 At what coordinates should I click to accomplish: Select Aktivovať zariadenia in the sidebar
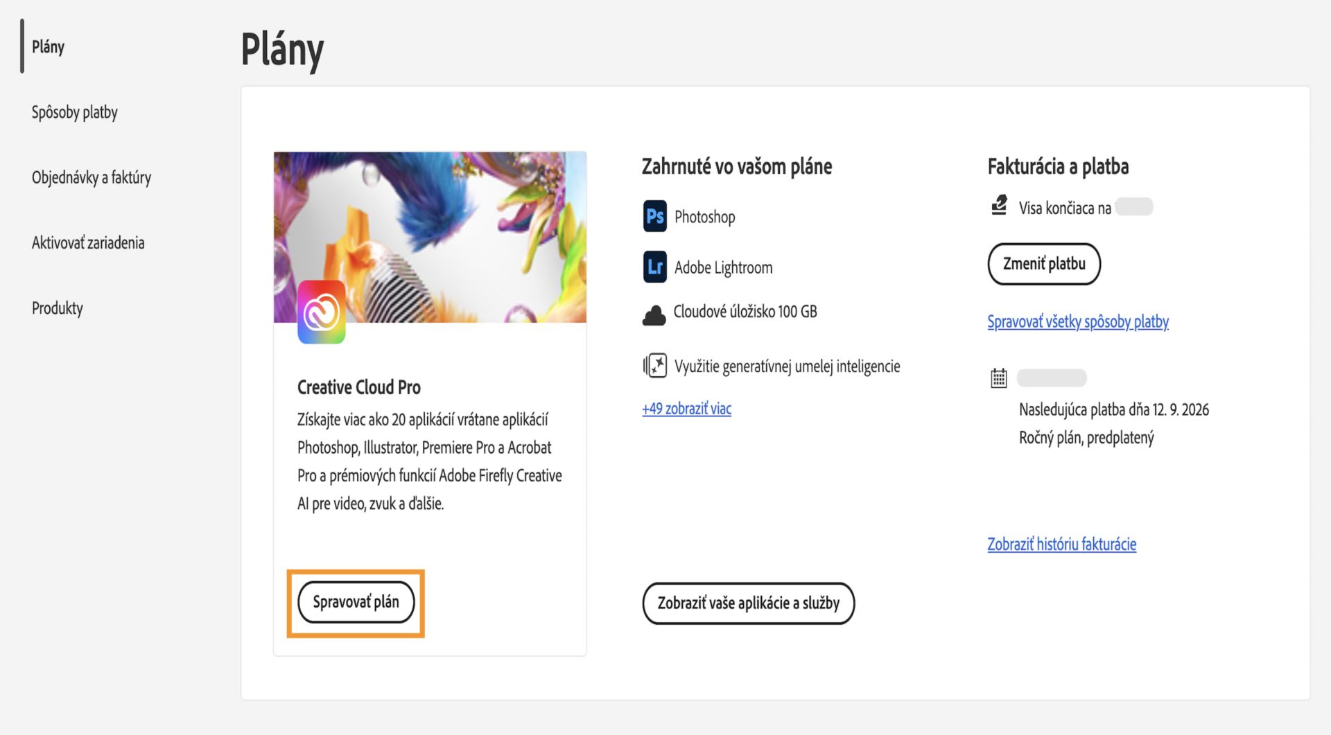pos(87,242)
